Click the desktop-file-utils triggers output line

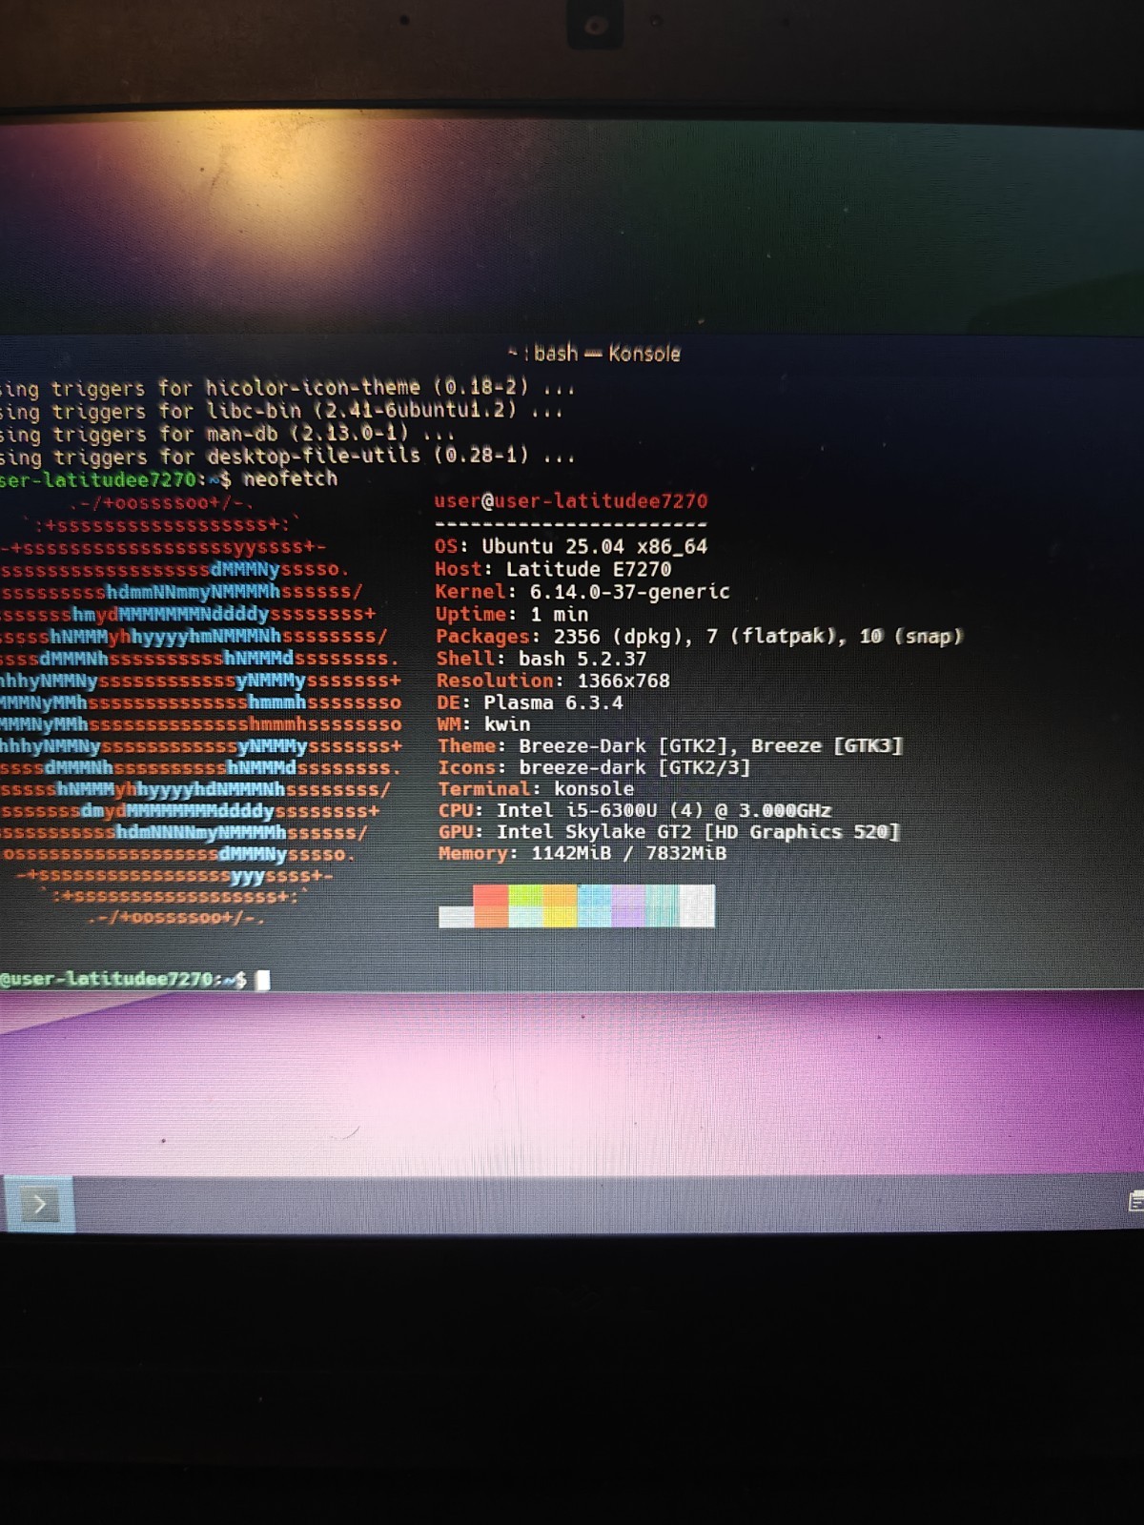tap(288, 457)
